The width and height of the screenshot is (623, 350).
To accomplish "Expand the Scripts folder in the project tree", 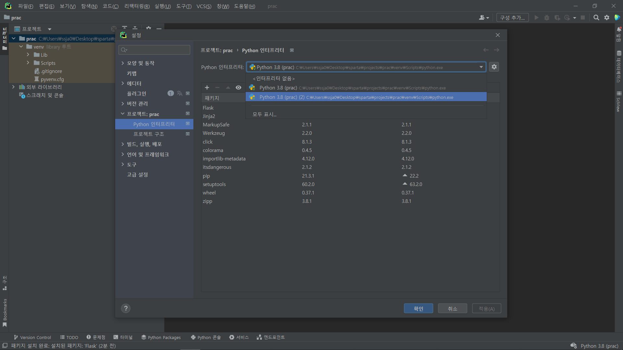I will click(28, 63).
